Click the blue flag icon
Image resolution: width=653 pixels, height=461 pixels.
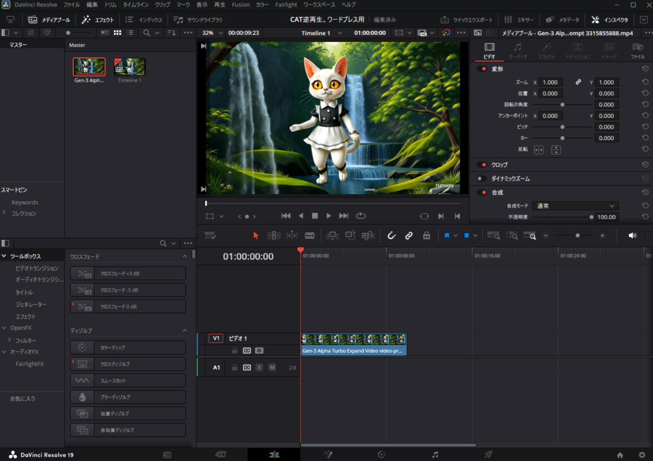447,236
